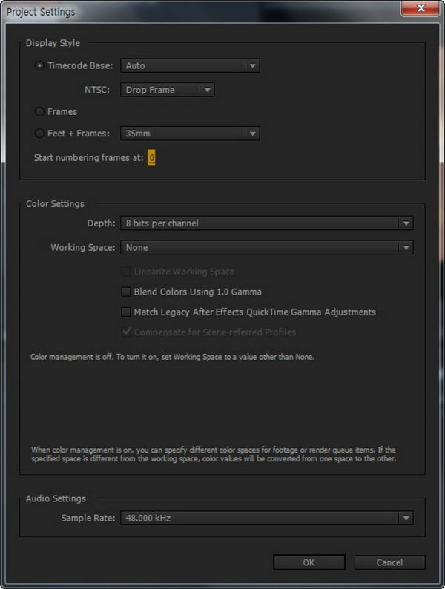Image resolution: width=445 pixels, height=589 pixels.
Task: Open the Working Space None dropdown
Action: tap(266, 248)
